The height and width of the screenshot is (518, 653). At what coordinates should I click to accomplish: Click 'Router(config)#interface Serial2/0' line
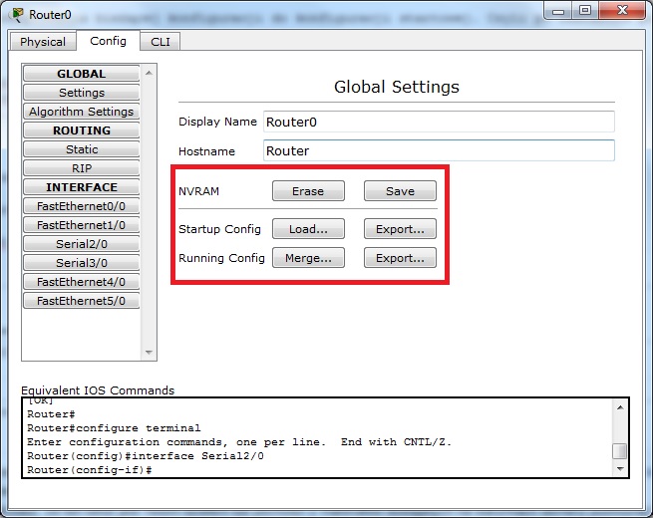pos(146,456)
